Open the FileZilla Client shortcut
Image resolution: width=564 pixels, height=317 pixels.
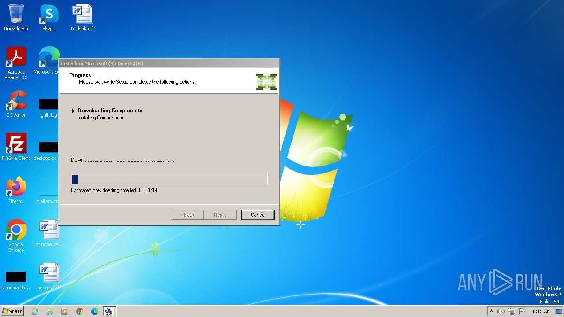click(16, 147)
